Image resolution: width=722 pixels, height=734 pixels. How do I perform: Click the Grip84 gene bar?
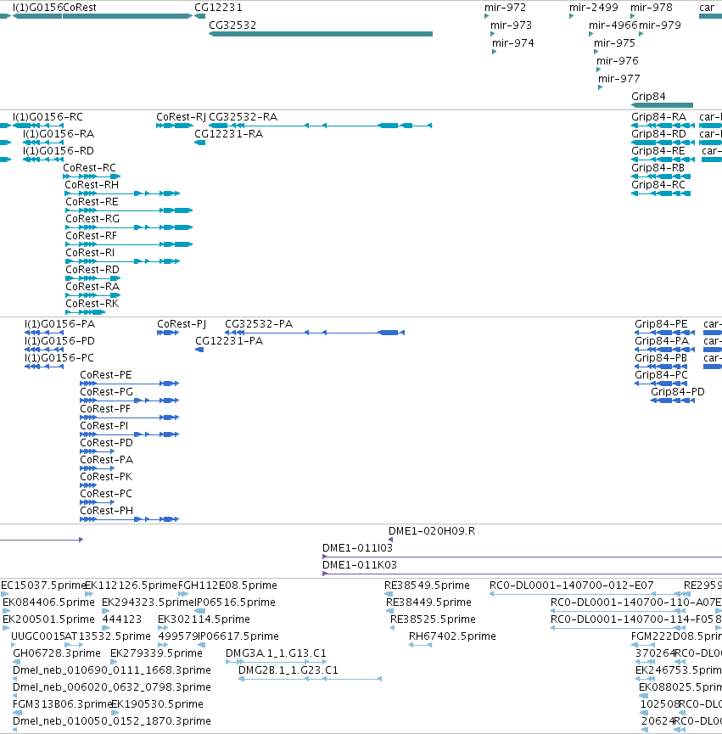(x=662, y=105)
